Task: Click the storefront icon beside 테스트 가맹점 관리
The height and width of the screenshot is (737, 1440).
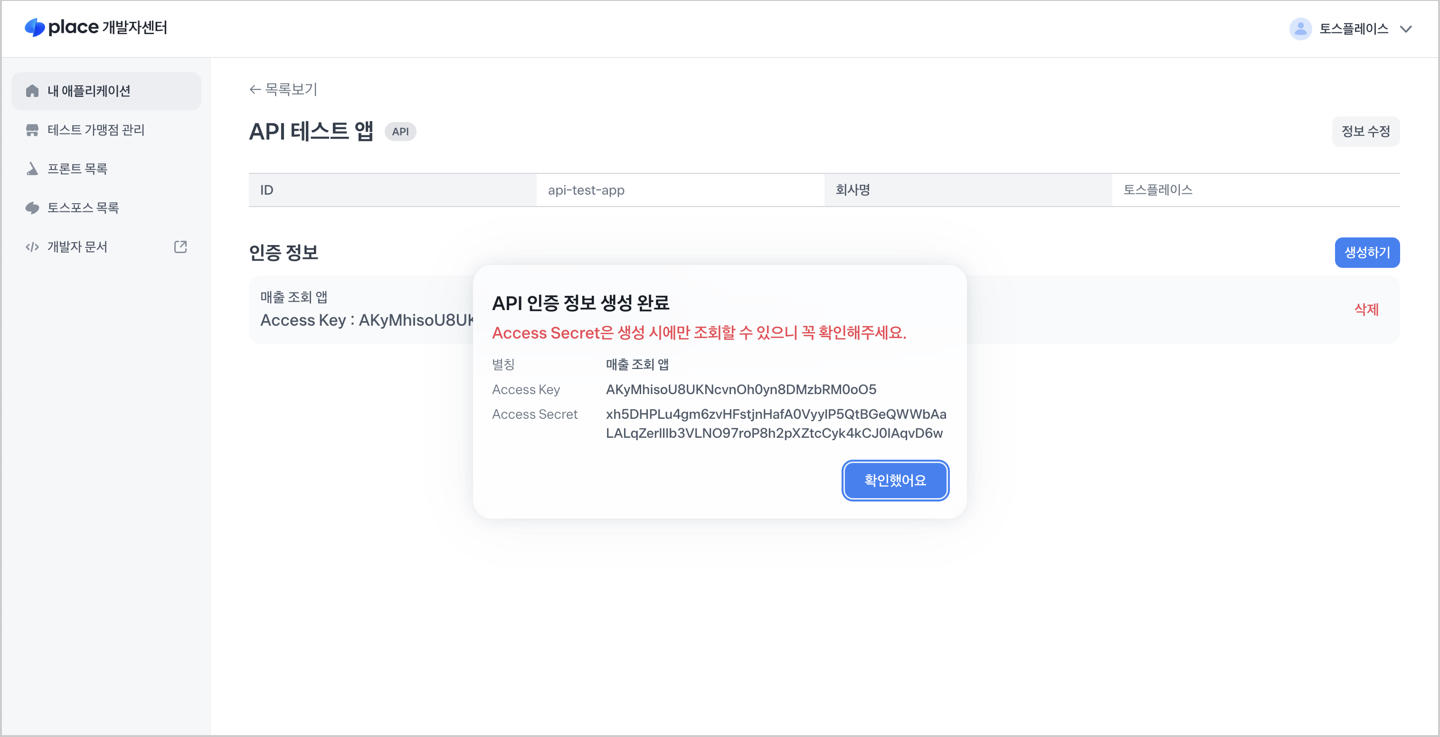Action: coord(32,130)
